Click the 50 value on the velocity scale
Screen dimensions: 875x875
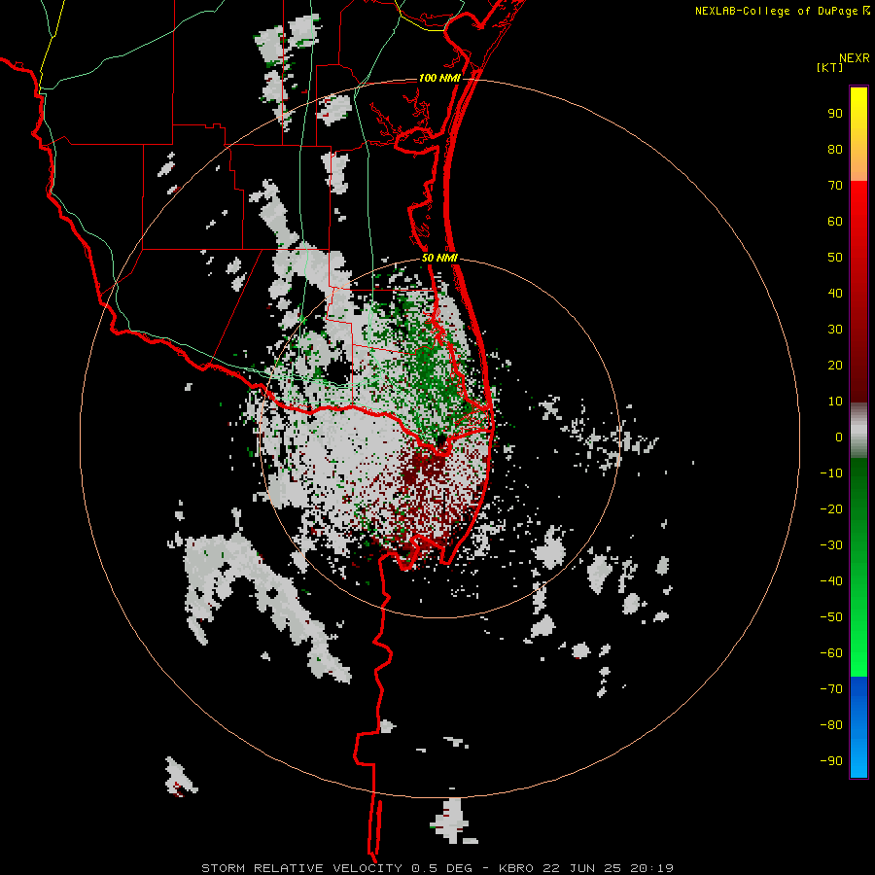coord(835,258)
